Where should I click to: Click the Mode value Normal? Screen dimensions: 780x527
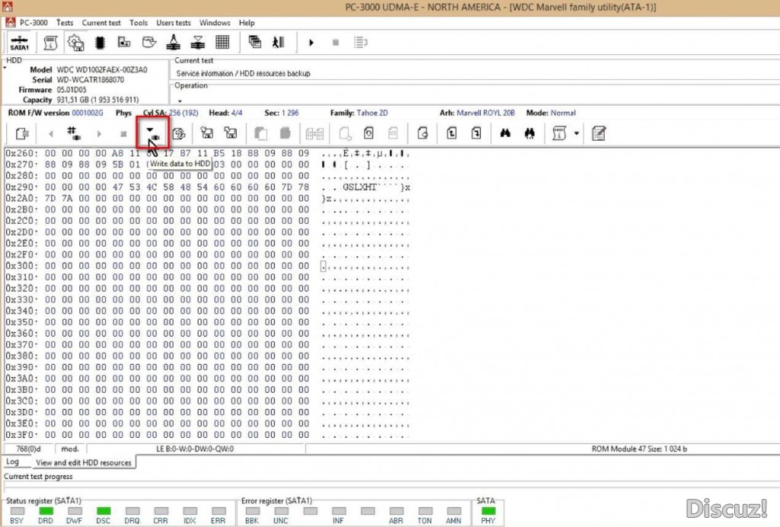pyautogui.click(x=563, y=113)
